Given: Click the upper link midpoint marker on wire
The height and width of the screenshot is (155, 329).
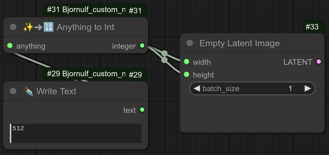Looking at the screenshot, I should [x=164, y=53].
